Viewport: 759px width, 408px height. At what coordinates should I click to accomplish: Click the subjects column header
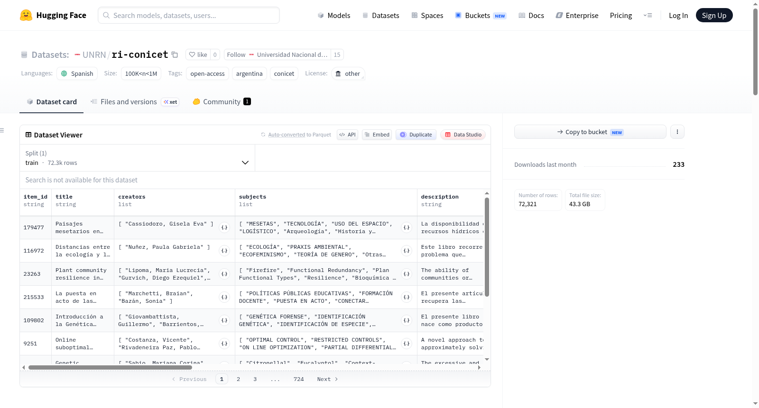click(x=326, y=200)
